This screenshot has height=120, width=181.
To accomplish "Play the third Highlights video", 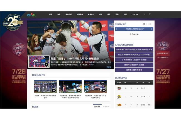I will [95, 87].
